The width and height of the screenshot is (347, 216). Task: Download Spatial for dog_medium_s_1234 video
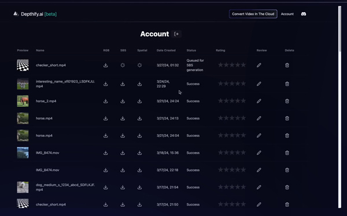point(139,188)
